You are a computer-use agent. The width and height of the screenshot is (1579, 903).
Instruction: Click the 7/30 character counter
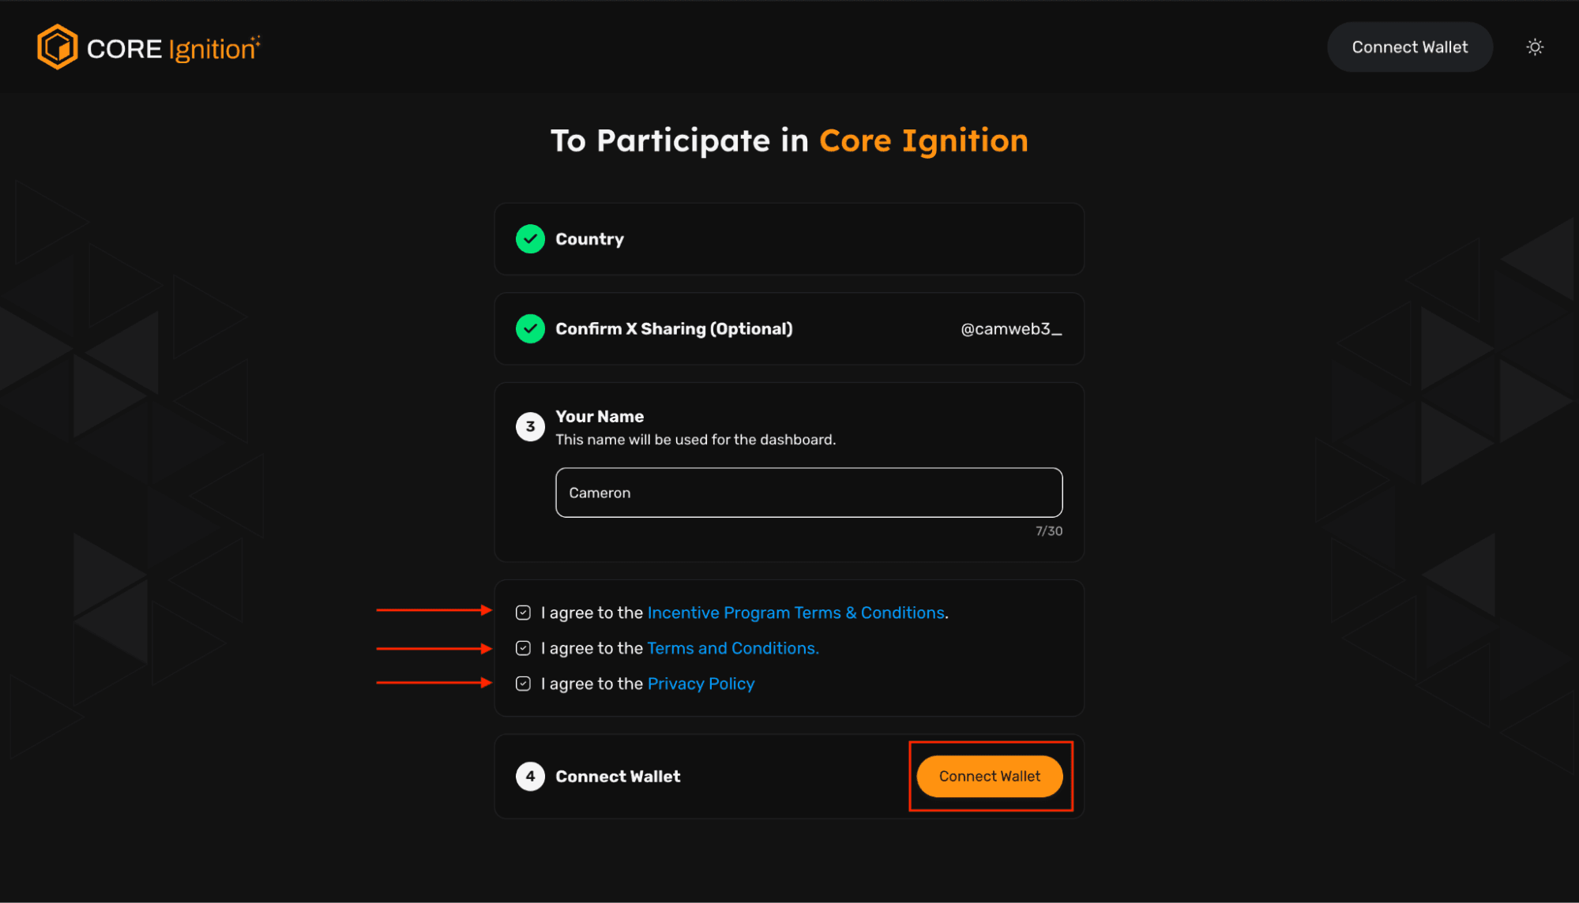pos(1049,530)
